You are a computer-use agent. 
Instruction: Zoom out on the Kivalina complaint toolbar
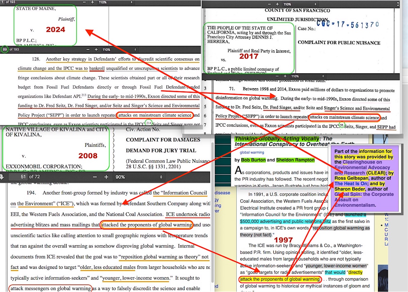coord(95,177)
